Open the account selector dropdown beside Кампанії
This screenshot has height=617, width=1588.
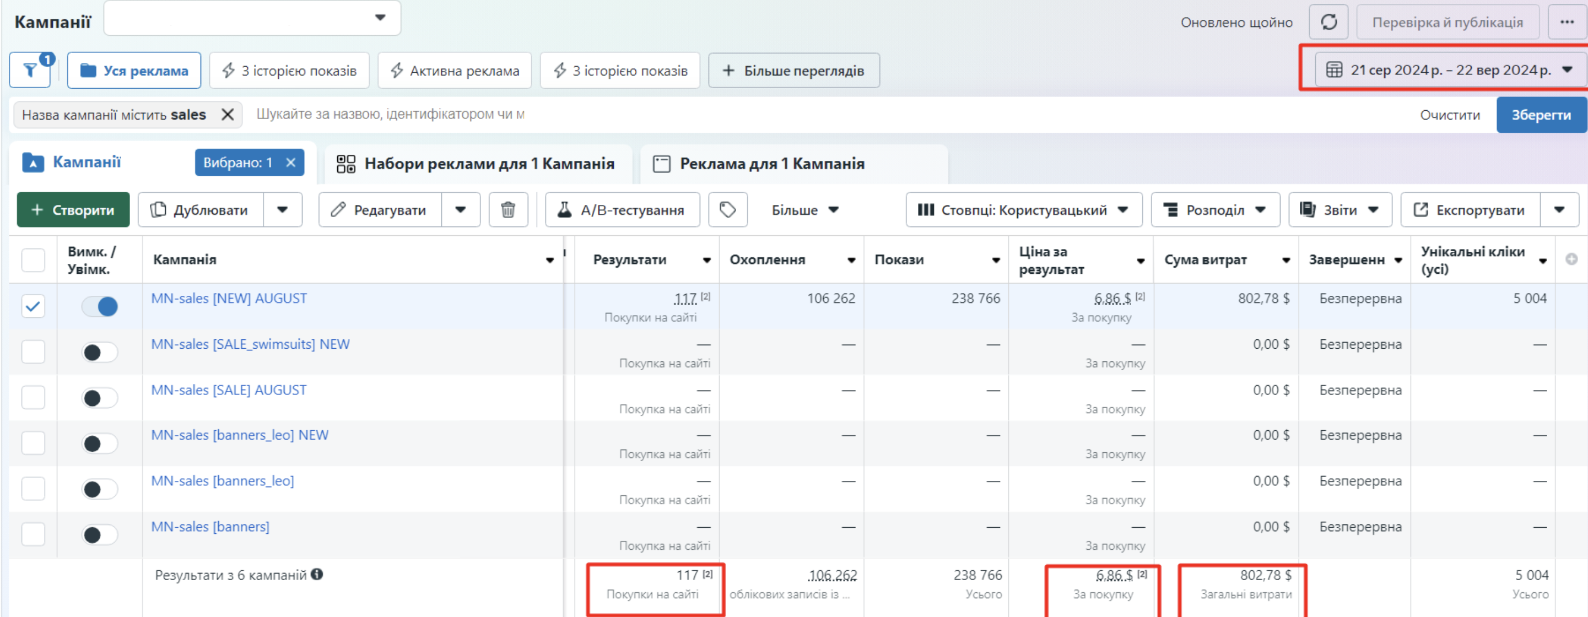(x=252, y=18)
